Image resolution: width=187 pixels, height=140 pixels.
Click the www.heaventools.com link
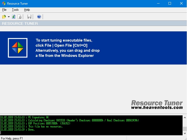point(157,108)
